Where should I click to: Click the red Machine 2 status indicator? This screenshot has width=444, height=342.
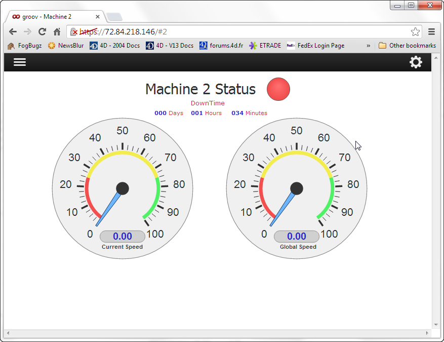[x=278, y=89]
